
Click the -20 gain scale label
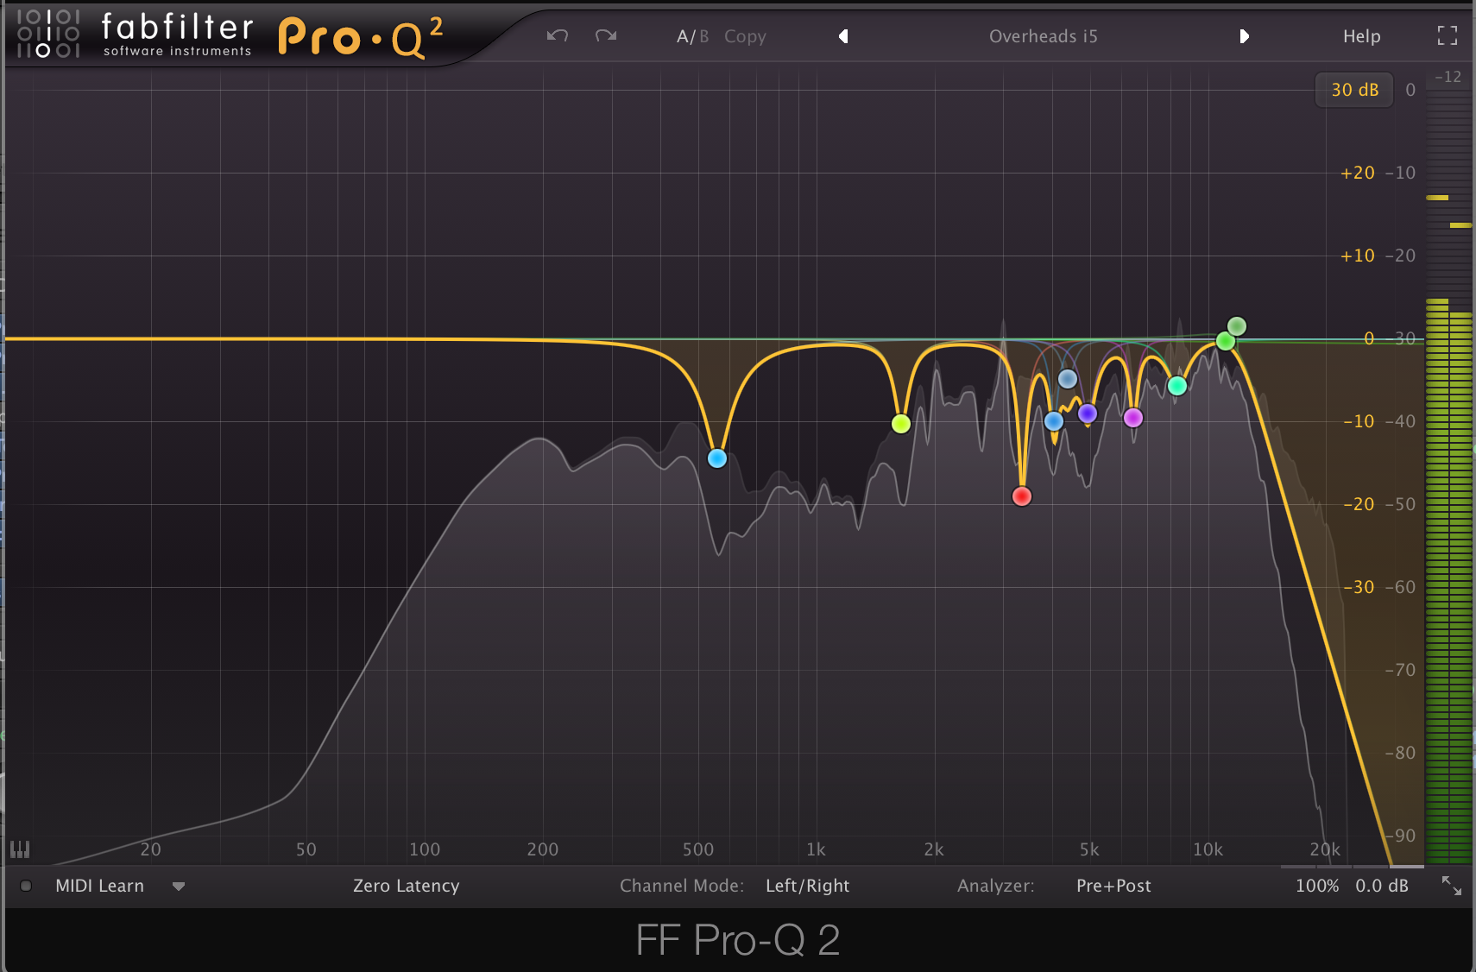coord(1359,504)
